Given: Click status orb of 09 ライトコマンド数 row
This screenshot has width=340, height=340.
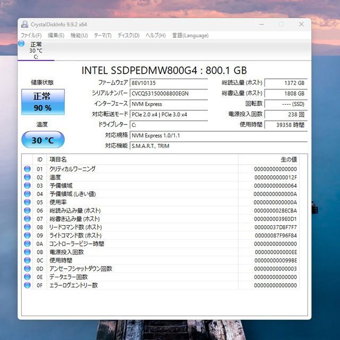Looking at the screenshot, I should pos(27,235).
